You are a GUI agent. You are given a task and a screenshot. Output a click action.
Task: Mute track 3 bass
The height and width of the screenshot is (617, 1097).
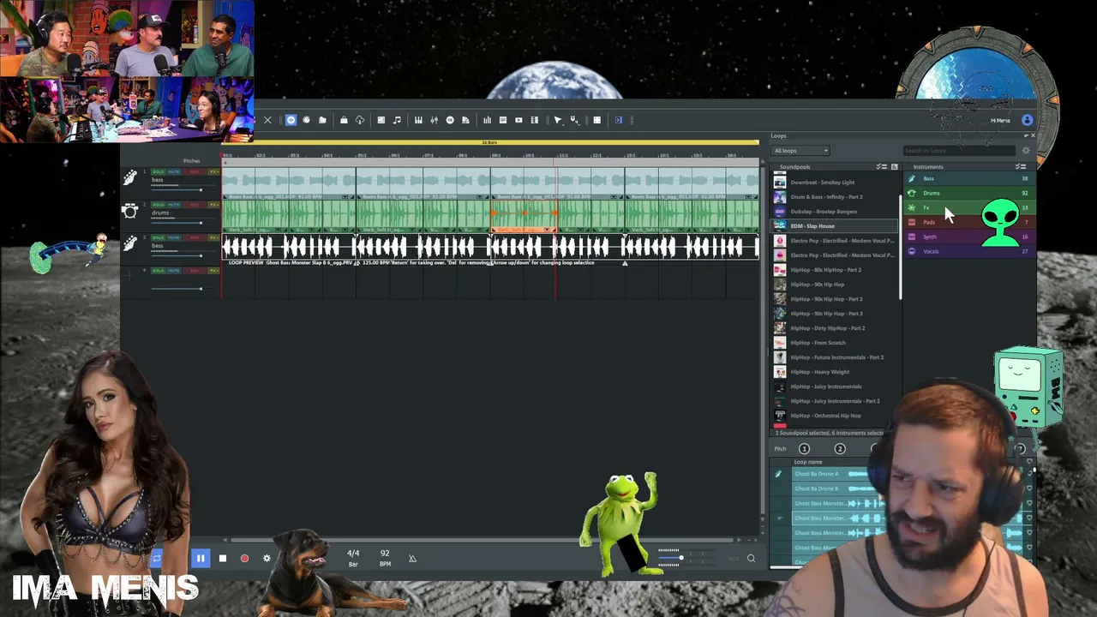[174, 237]
